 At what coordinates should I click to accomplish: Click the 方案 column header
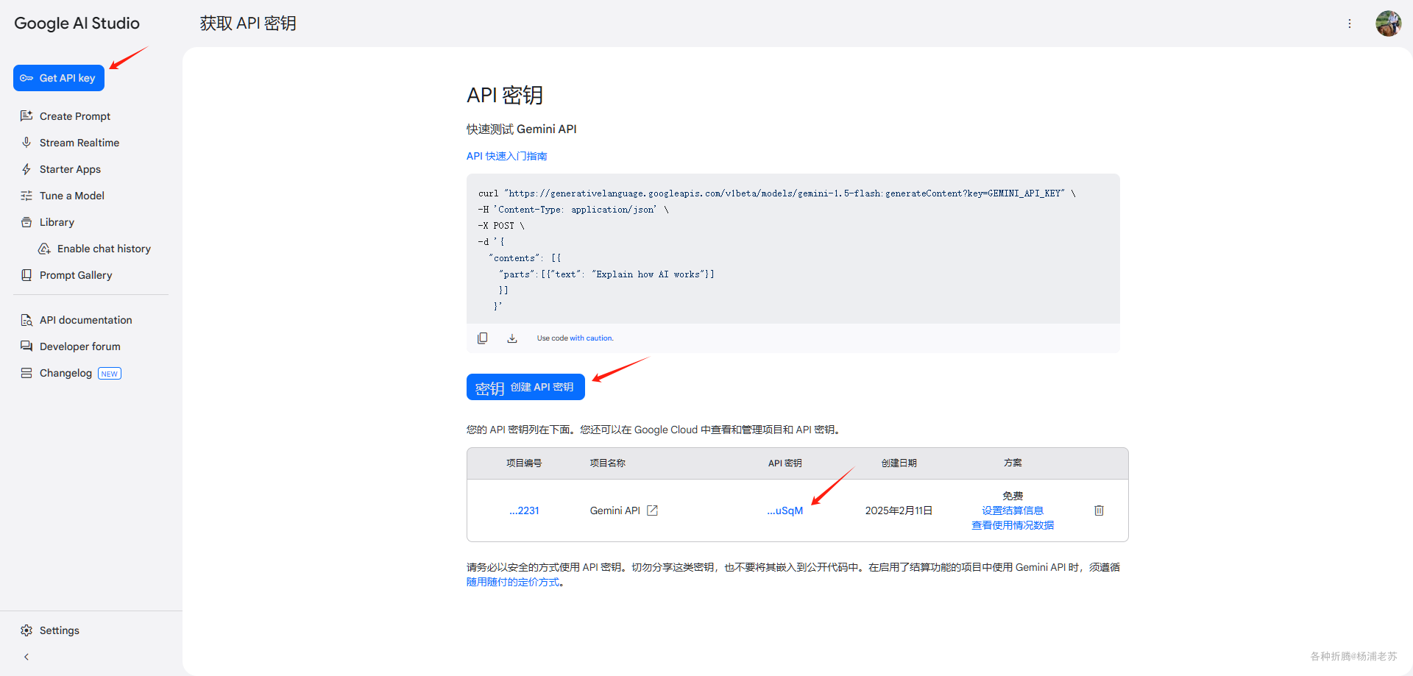[1013, 463]
